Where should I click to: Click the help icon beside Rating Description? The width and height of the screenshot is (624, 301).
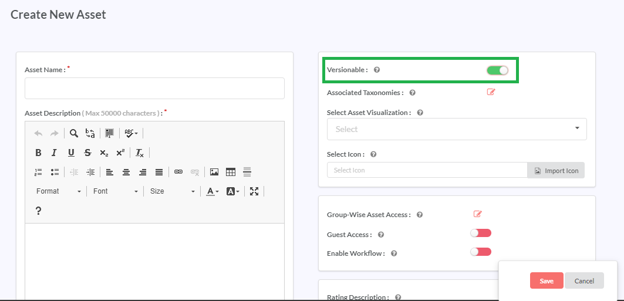398,297
